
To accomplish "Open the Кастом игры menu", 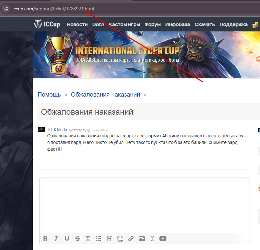I will (125, 24).
